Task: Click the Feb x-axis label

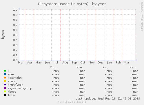Action: [119, 63]
